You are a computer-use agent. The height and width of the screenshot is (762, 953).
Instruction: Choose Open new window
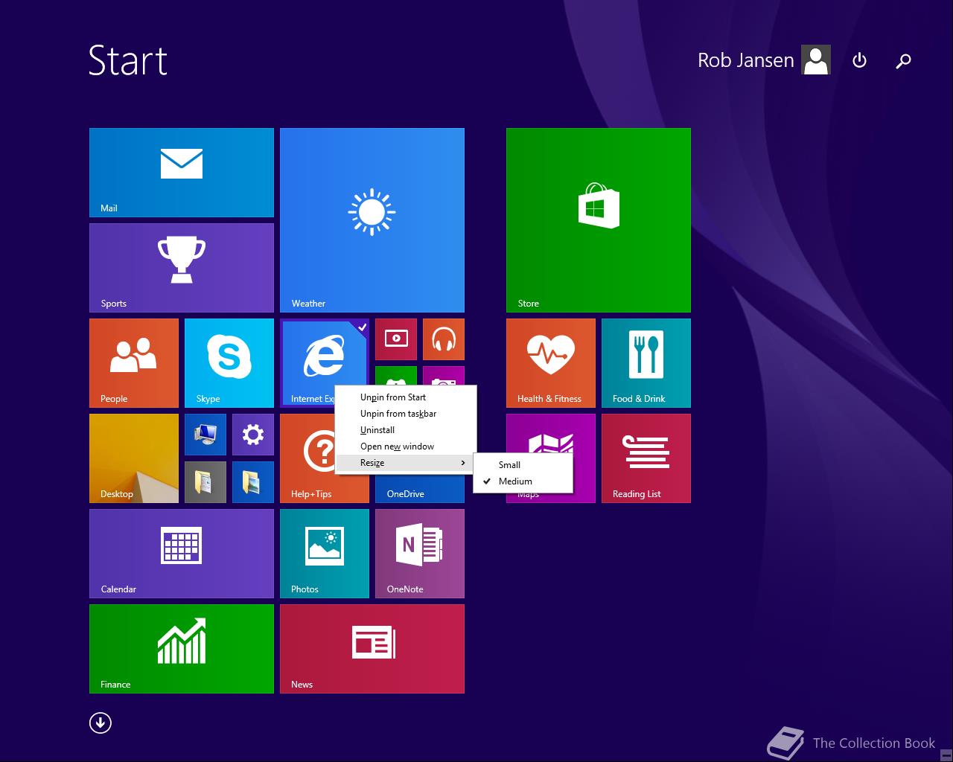click(x=406, y=446)
